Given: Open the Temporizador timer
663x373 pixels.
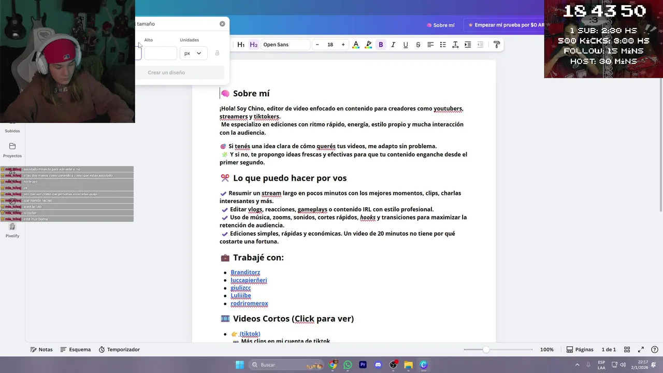Looking at the screenshot, I should point(119,350).
